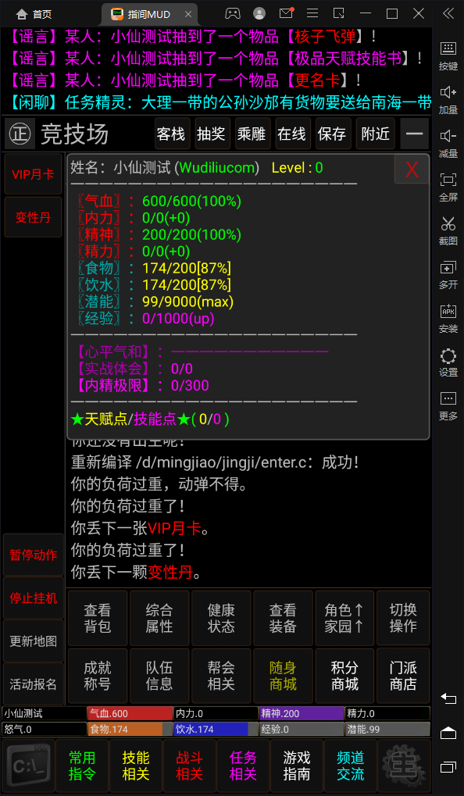The image size is (464, 796).
Task: Toggle fullscreen mode with 全屏
Action: click(448, 187)
